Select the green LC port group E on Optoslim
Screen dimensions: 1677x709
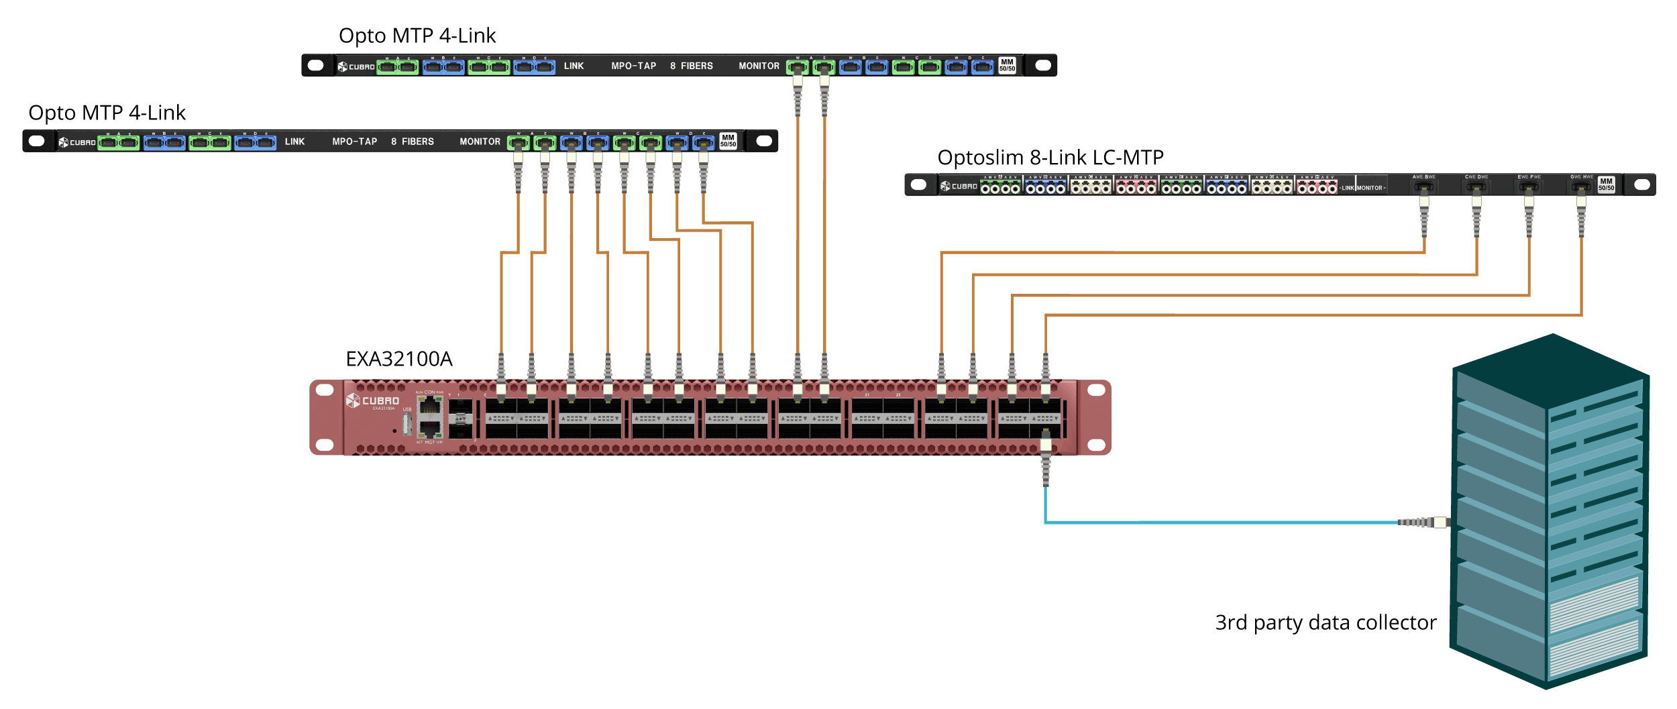(1181, 187)
